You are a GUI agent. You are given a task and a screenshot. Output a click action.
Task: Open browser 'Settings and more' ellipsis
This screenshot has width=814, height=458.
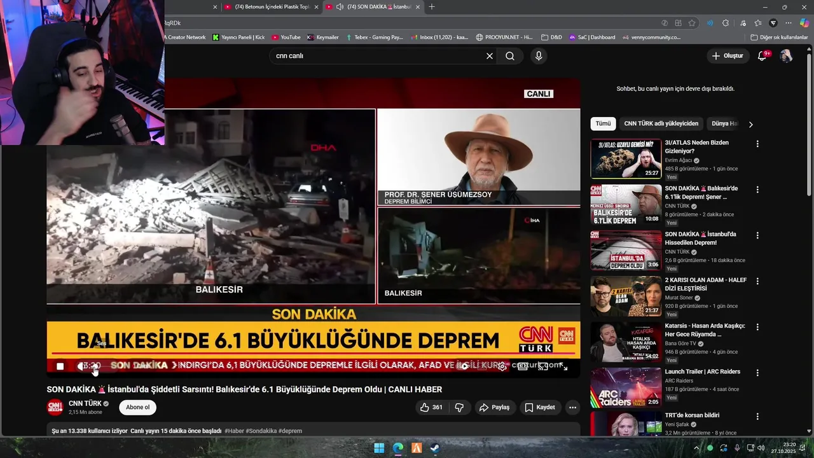[x=789, y=23]
